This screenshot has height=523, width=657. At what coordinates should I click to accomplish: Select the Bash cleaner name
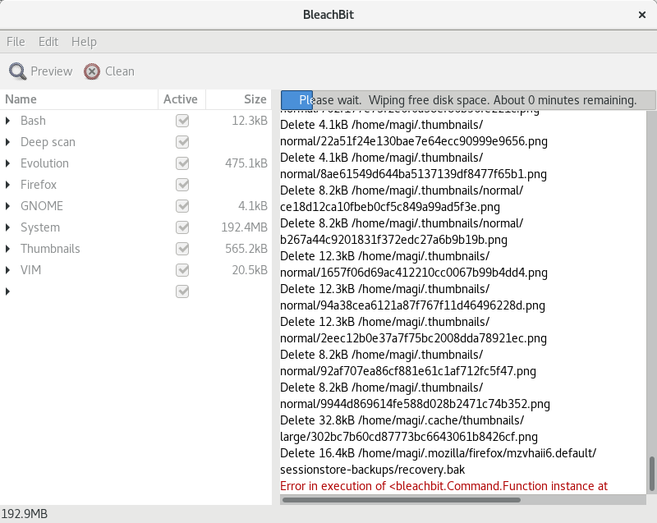pos(33,121)
